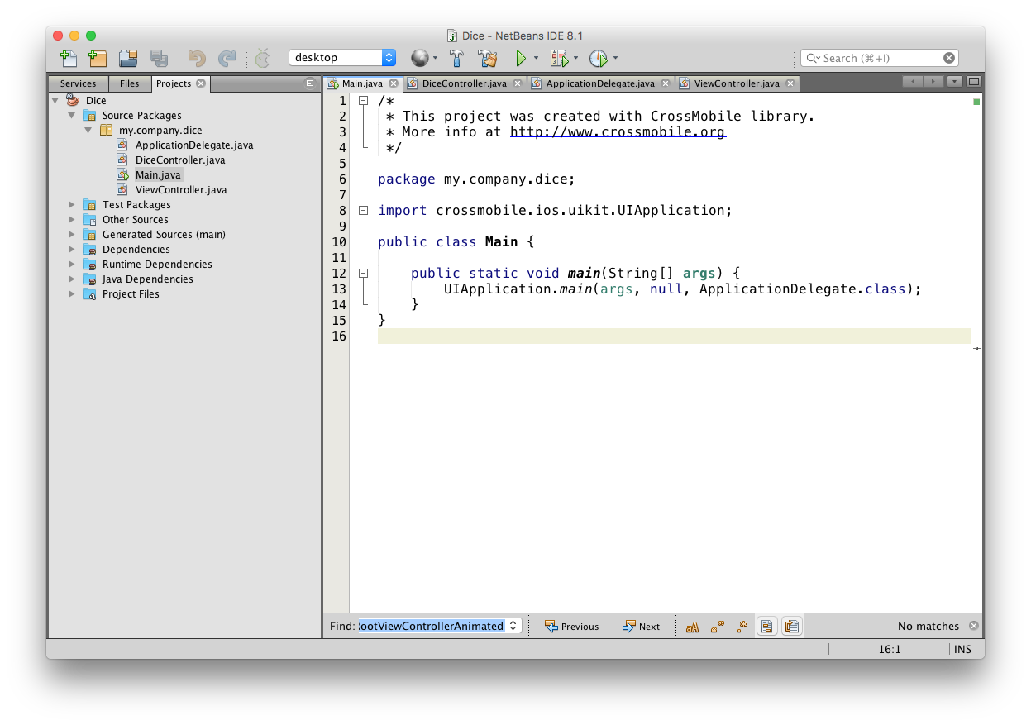Click the Redo arrow icon
This screenshot has height=725, width=1031.
click(x=227, y=58)
